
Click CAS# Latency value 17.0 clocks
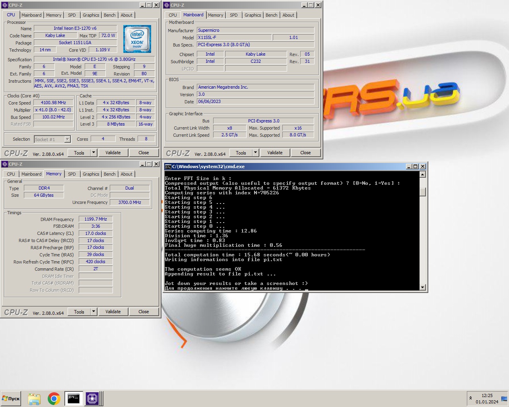(x=95, y=233)
